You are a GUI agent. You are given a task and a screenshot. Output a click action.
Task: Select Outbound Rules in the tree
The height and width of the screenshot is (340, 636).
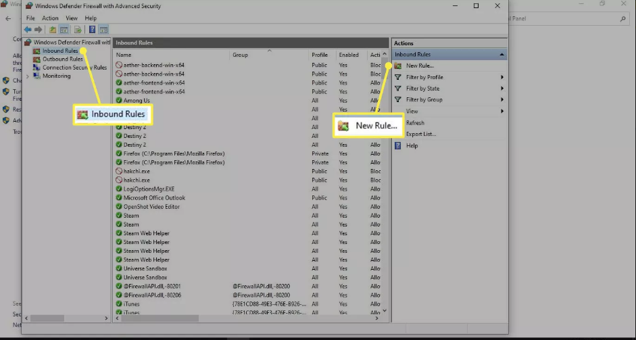pyautogui.click(x=62, y=59)
